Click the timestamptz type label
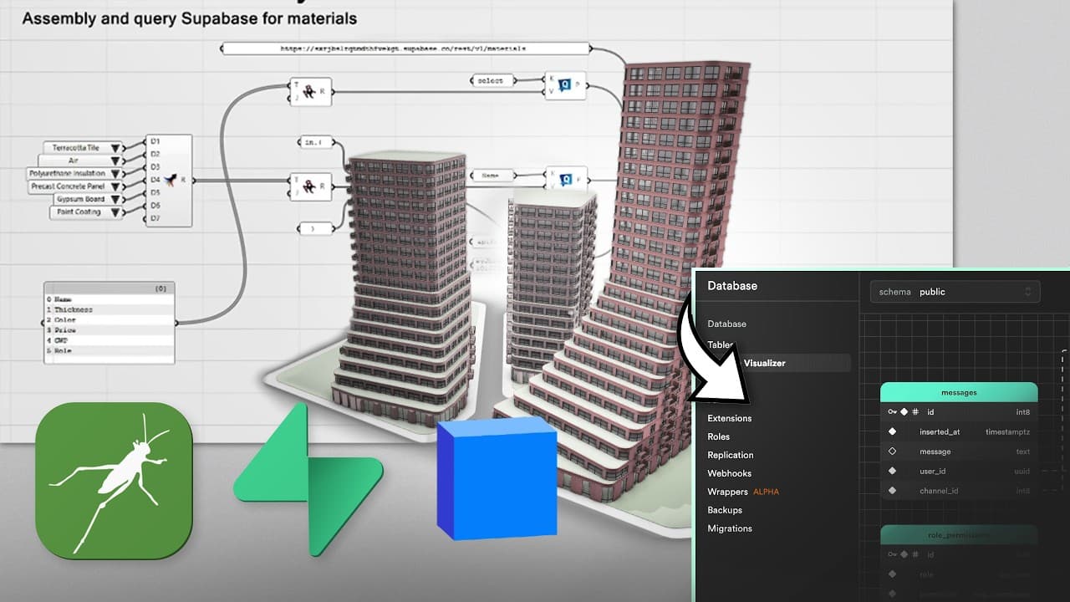1070x602 pixels. [1007, 432]
